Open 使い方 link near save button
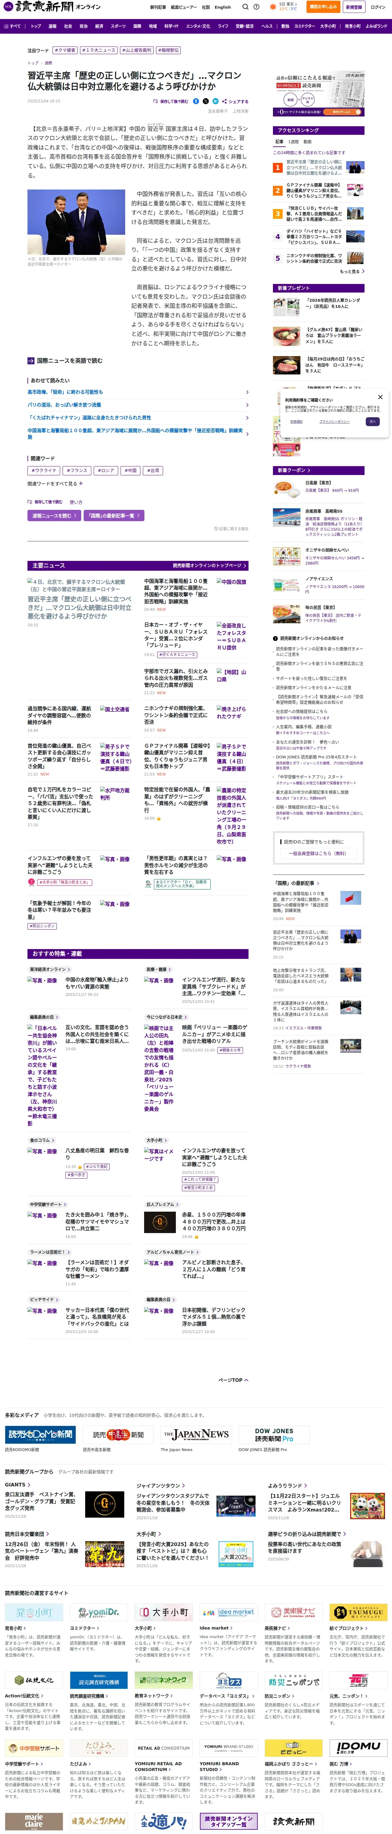The height and width of the screenshot is (1834, 392). tap(76, 502)
